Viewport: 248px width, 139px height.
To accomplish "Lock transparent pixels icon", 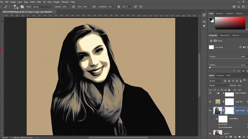I will pos(215,90).
